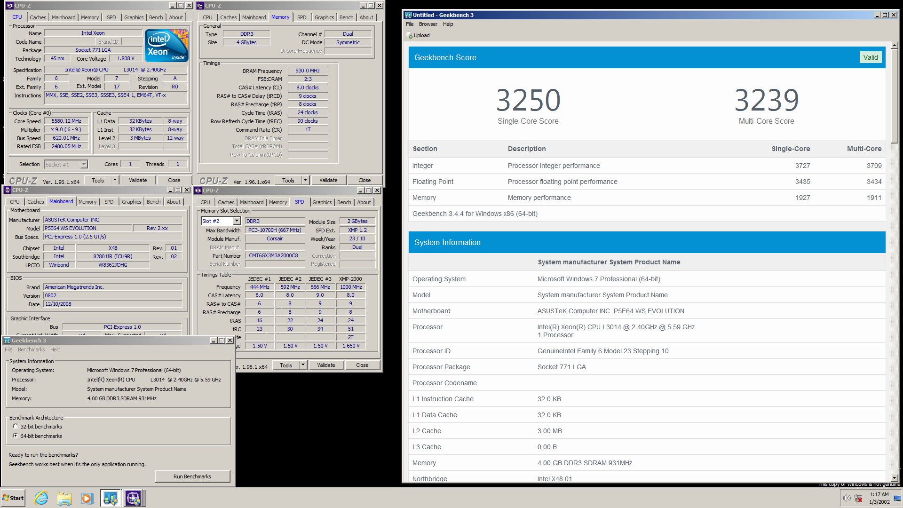Switch to Bench tab in CPU-Z CPU window
This screenshot has width=903, height=508.
pos(156,17)
